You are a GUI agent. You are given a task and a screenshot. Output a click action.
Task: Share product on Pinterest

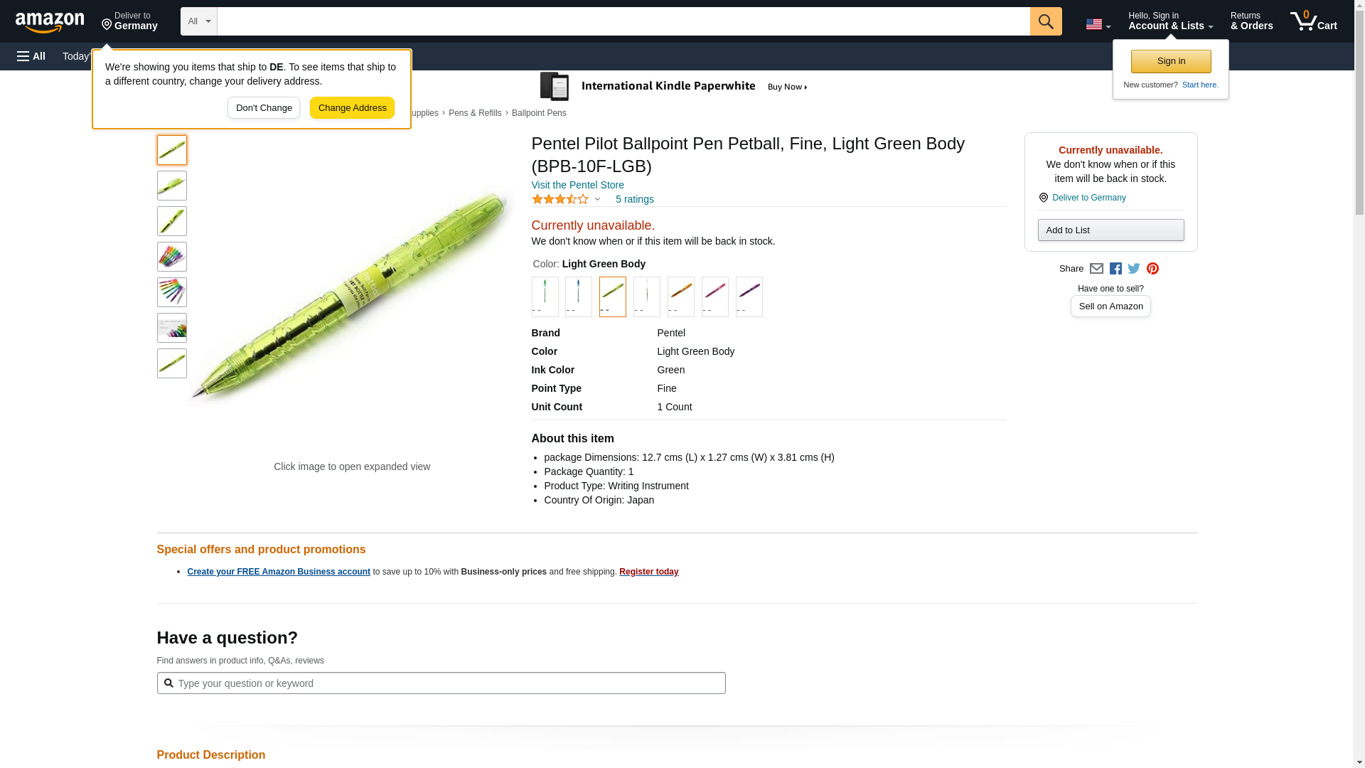[x=1152, y=269]
